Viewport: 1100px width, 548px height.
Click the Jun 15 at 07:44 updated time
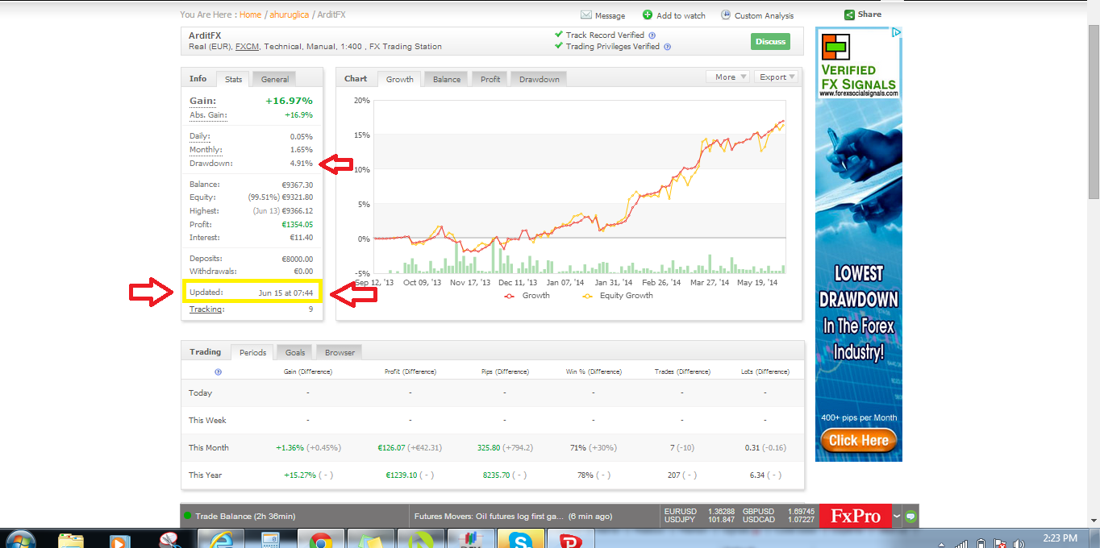pos(285,292)
